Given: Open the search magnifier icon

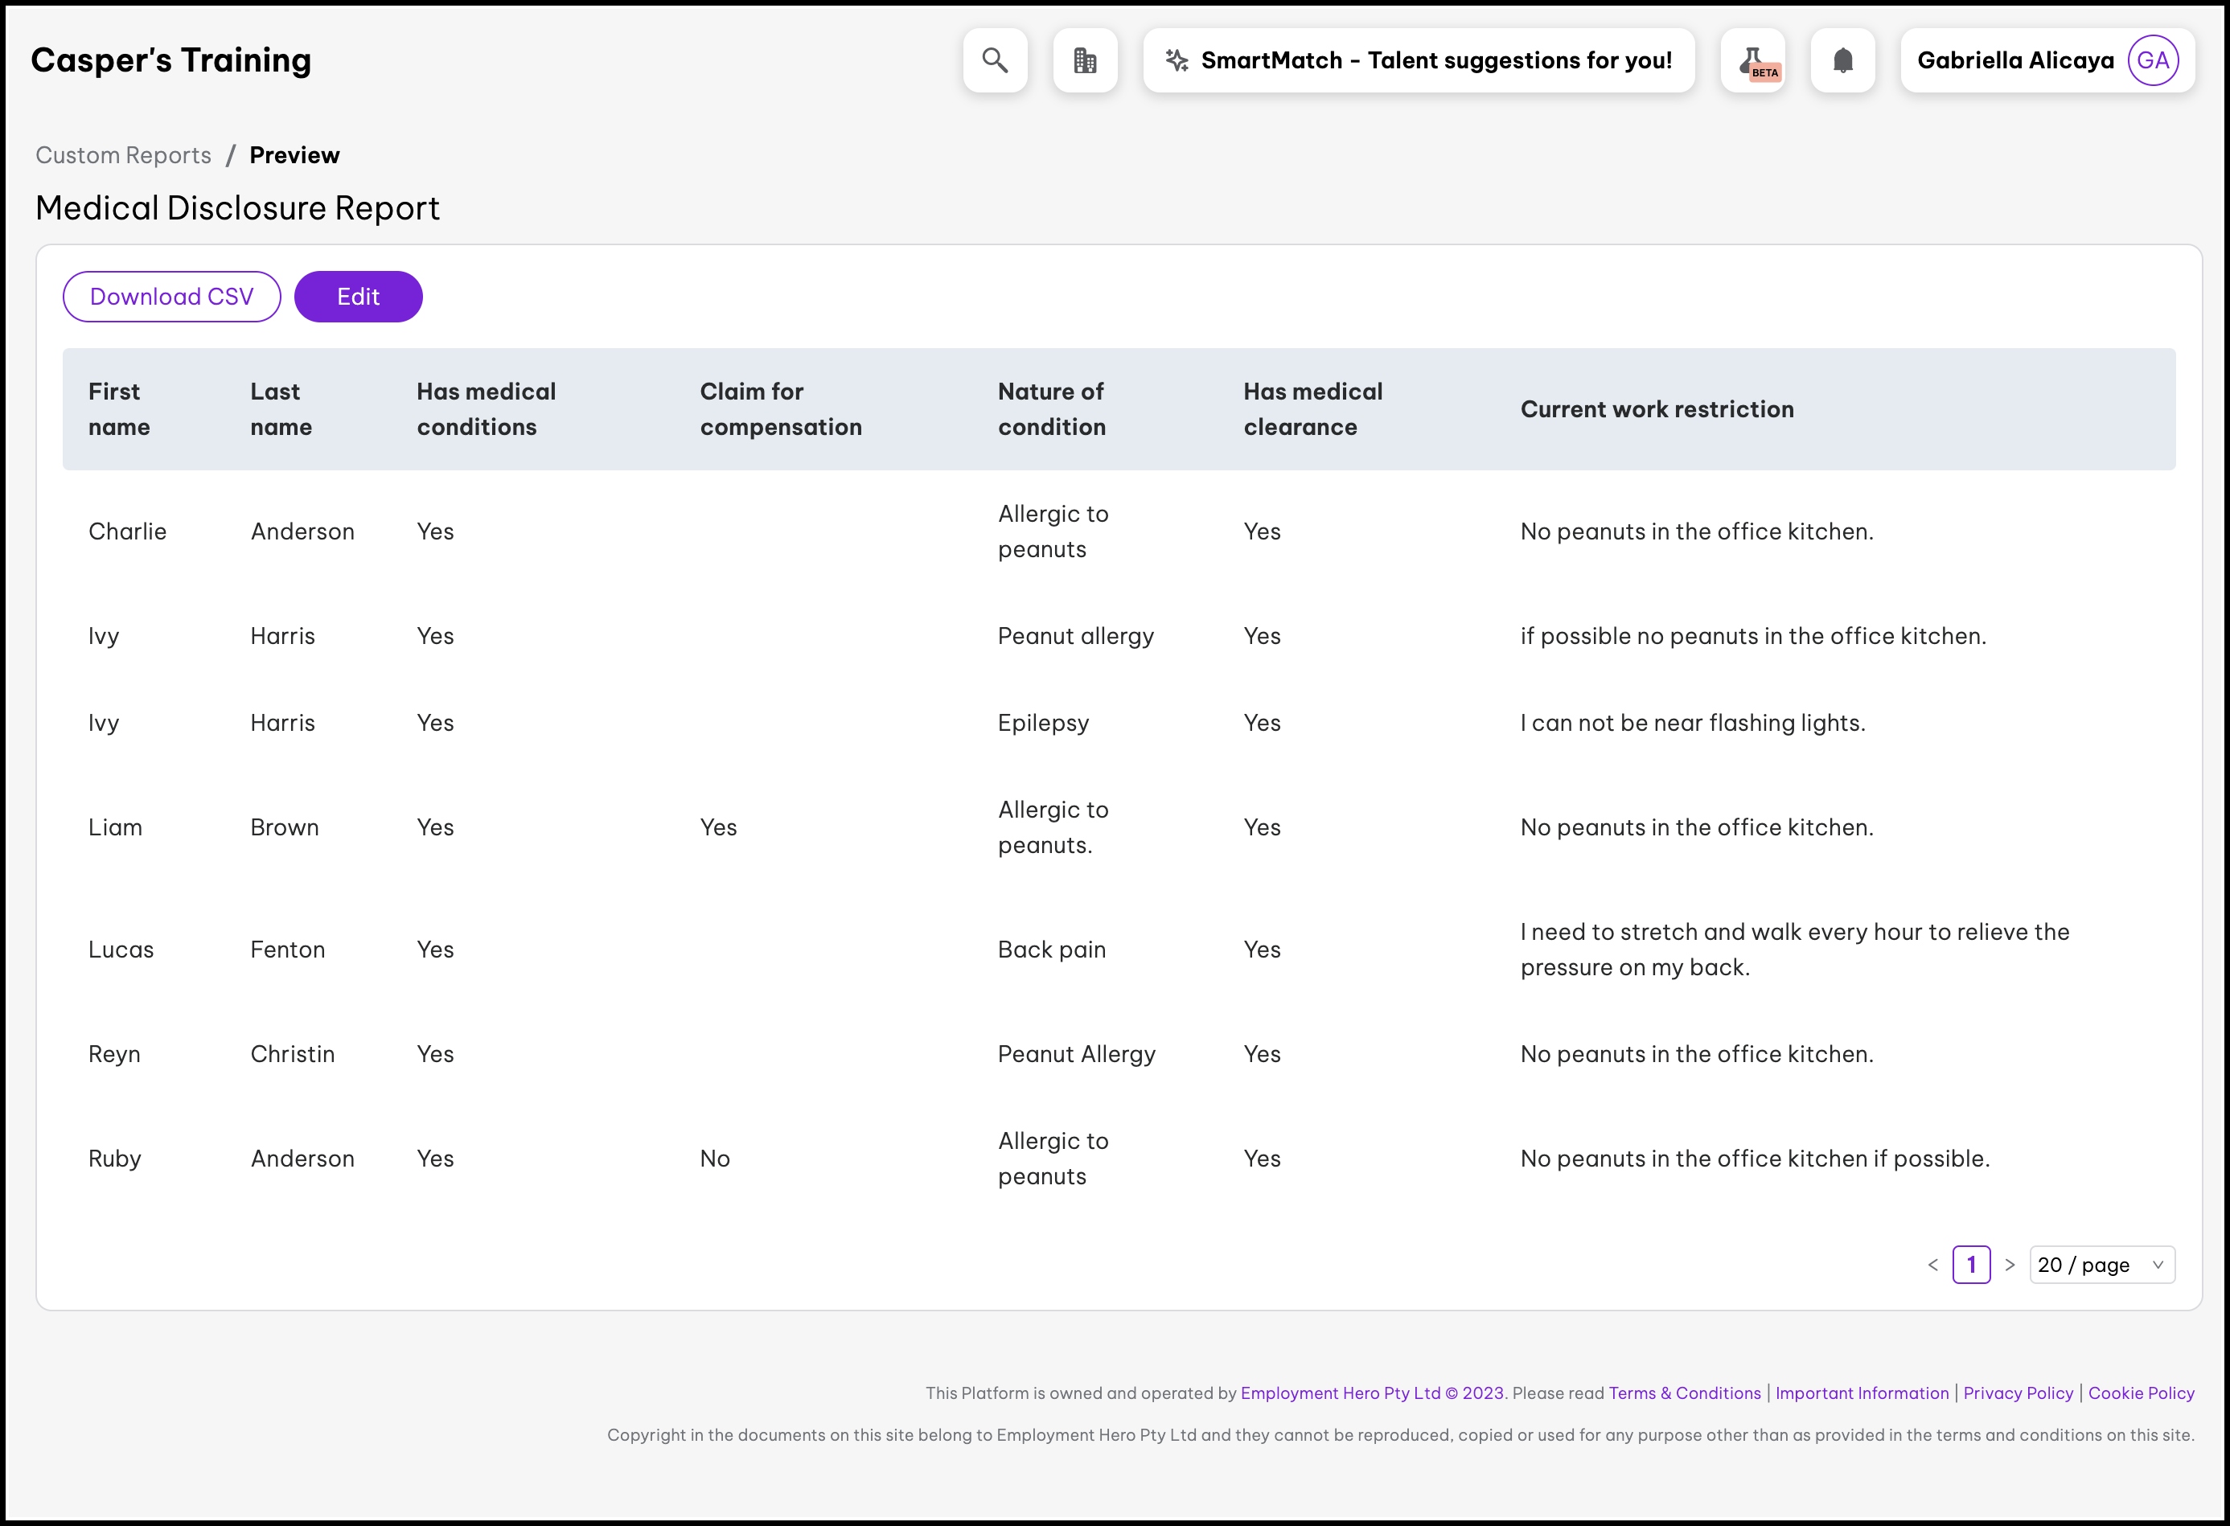Looking at the screenshot, I should coord(995,60).
